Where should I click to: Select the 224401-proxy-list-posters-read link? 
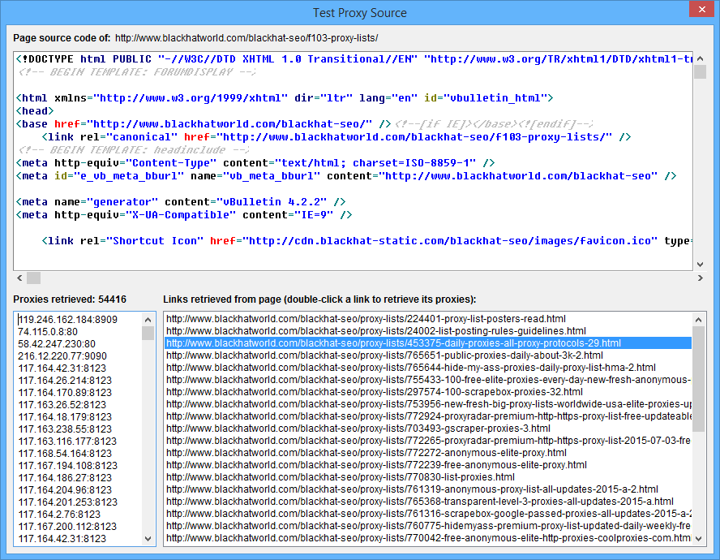coord(428,319)
